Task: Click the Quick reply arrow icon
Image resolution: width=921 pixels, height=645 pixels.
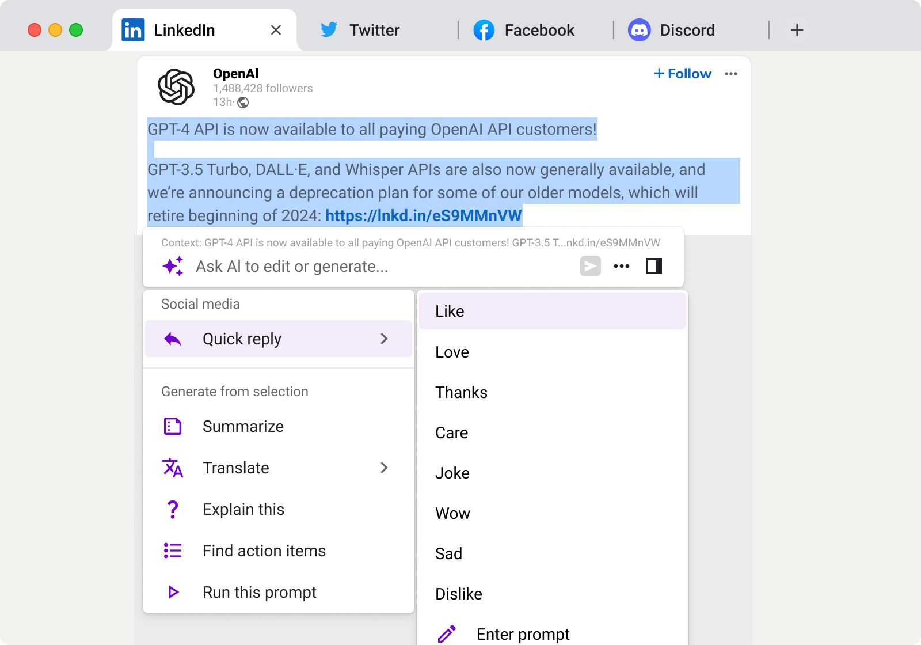Action: coord(173,339)
